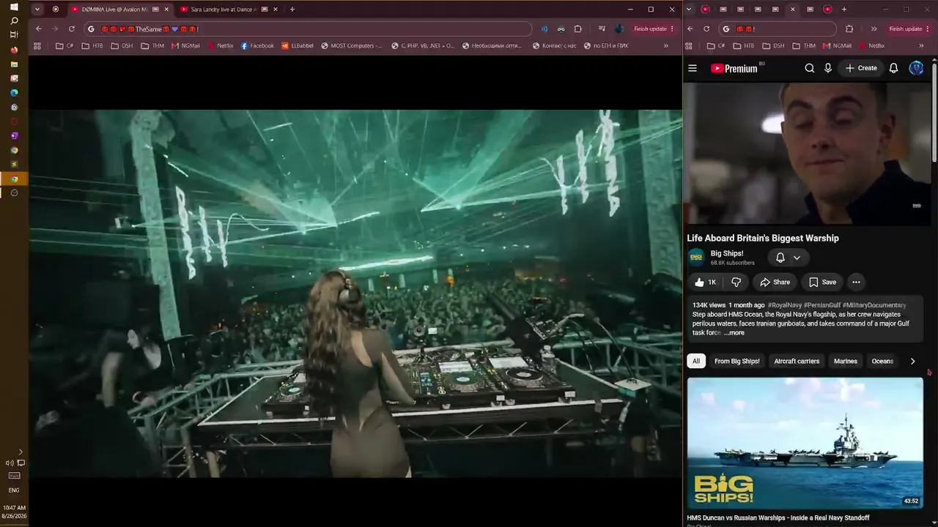Expand tab search in the left browser
Screen dimensions: 938x527
[37, 10]
